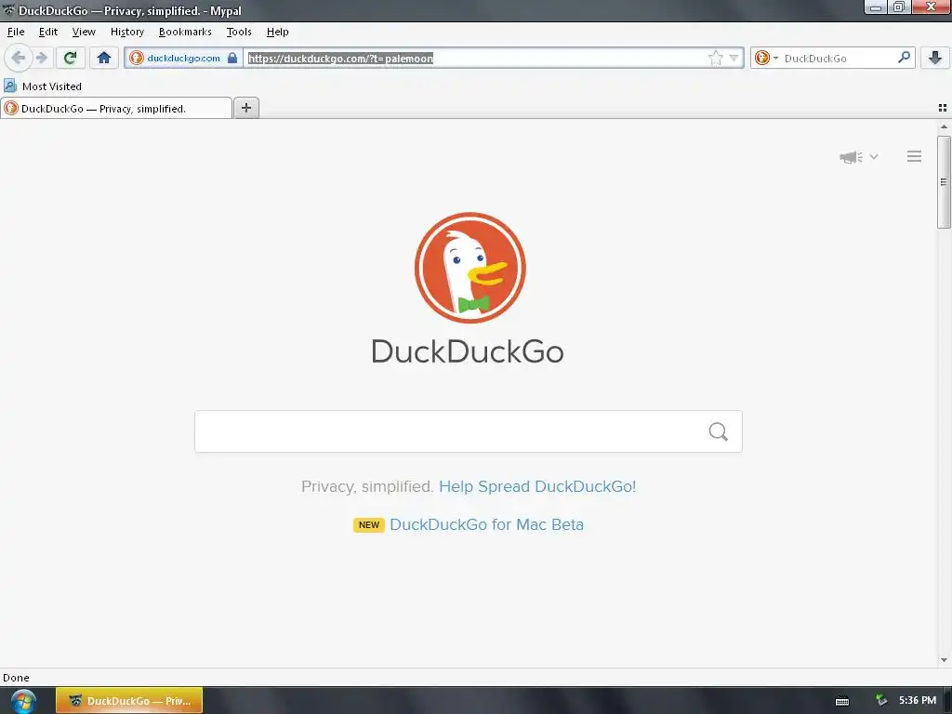Open the Home page button

(x=104, y=59)
